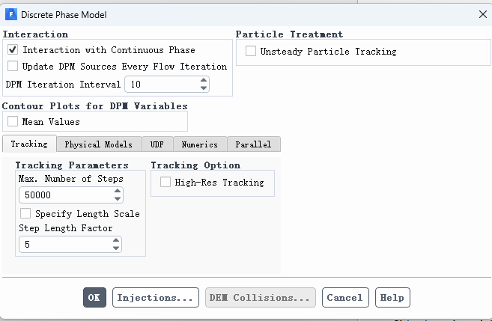Click the Max. Number of Steps field
The image size is (492, 321).
click(x=65, y=195)
